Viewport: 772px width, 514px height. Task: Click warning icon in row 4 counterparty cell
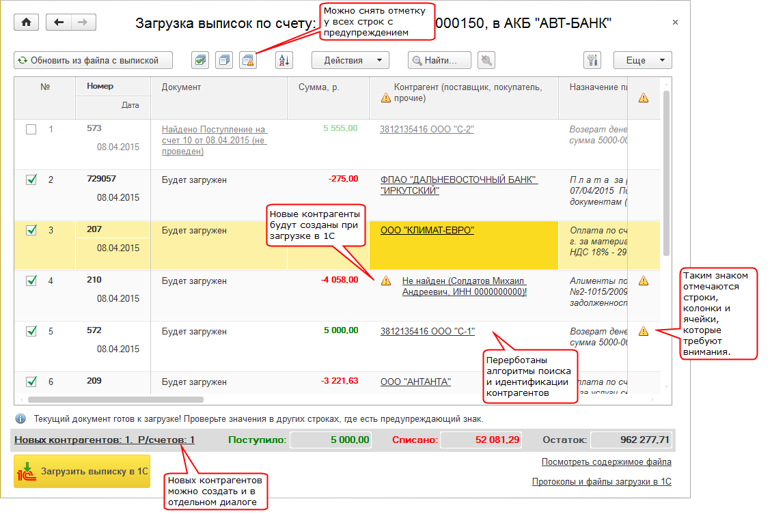(x=386, y=281)
